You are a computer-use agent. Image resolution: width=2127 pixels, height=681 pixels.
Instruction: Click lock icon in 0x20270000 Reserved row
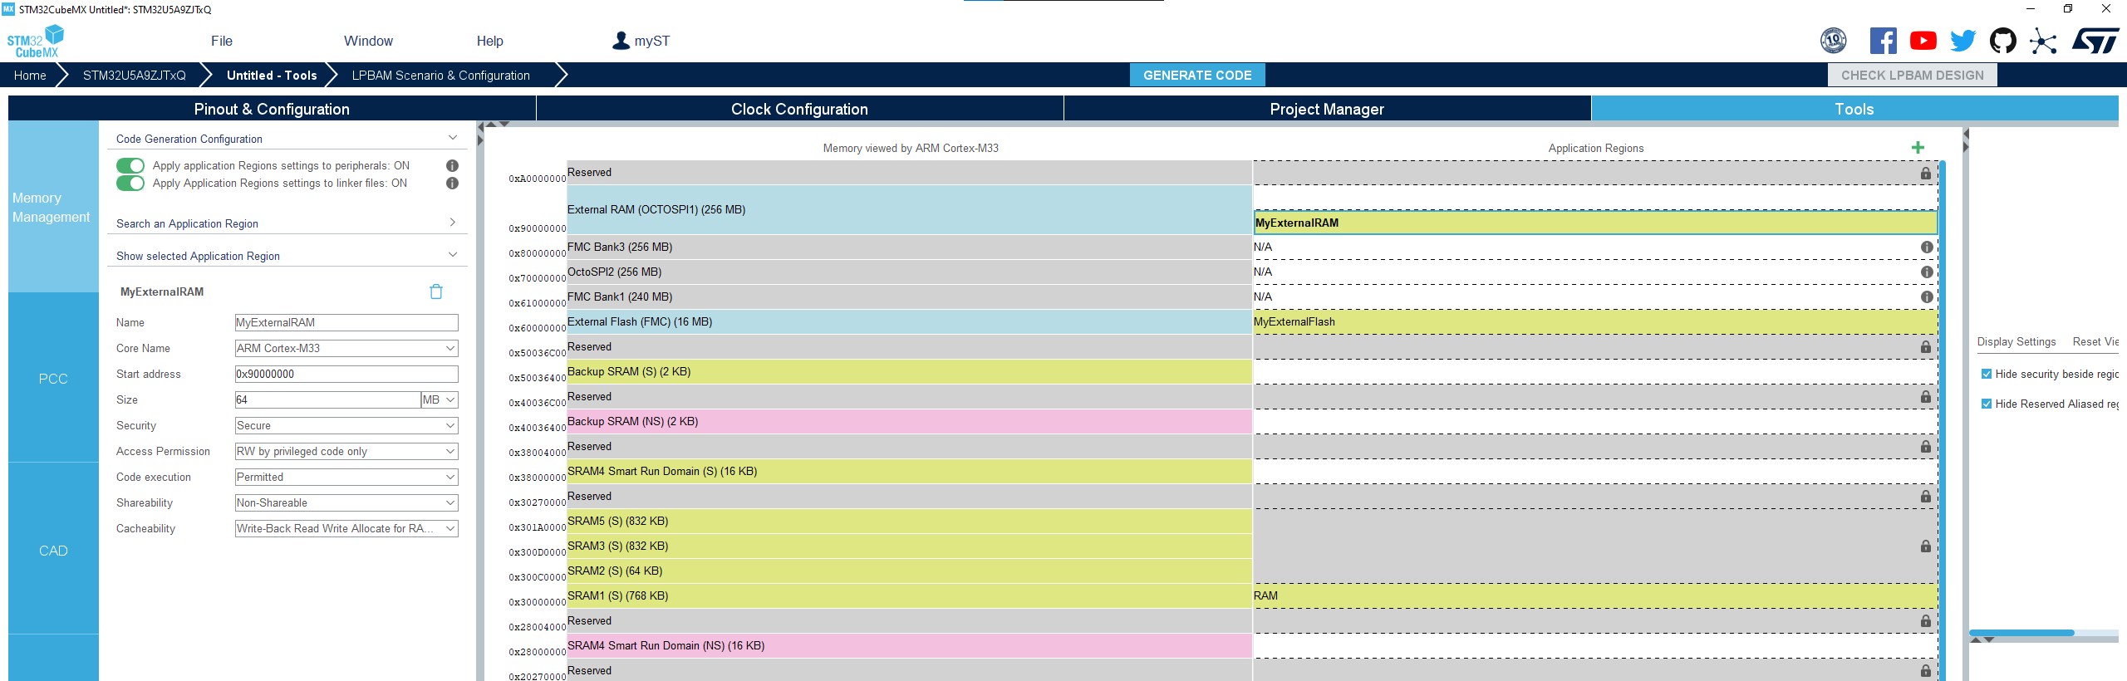[1926, 670]
